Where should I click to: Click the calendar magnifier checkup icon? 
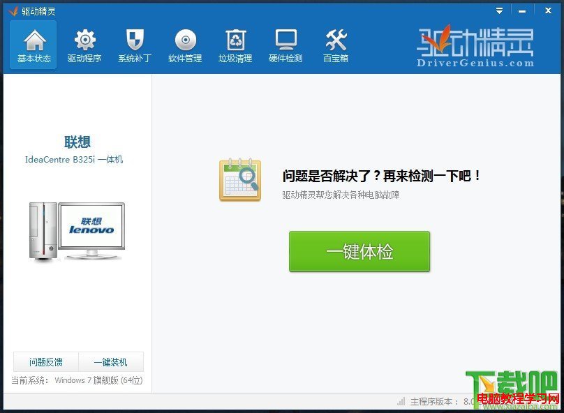pos(240,179)
